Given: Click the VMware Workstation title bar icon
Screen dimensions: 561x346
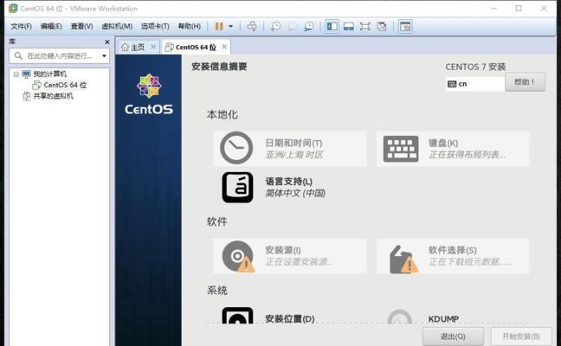Looking at the screenshot, I should [13, 9].
